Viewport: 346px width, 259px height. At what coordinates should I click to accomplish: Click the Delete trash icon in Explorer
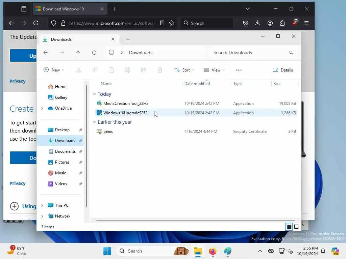pyautogui.click(x=160, y=70)
